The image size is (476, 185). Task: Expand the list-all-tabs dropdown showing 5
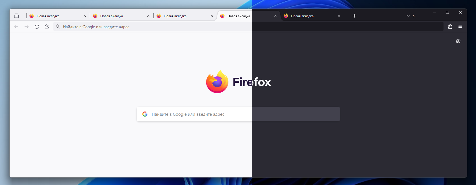click(x=410, y=16)
